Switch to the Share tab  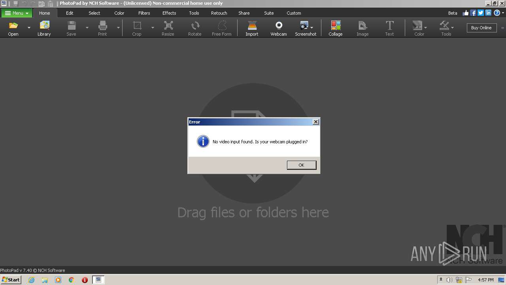tap(244, 13)
